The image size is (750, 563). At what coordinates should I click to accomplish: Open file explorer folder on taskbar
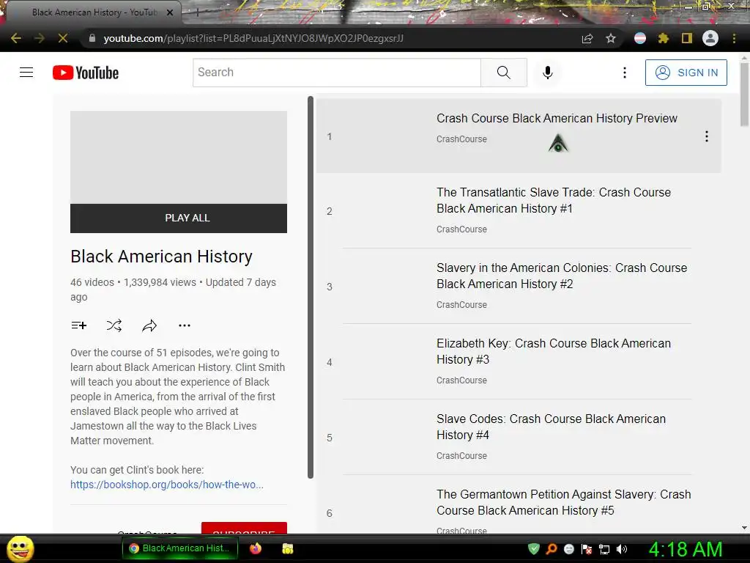tap(287, 548)
